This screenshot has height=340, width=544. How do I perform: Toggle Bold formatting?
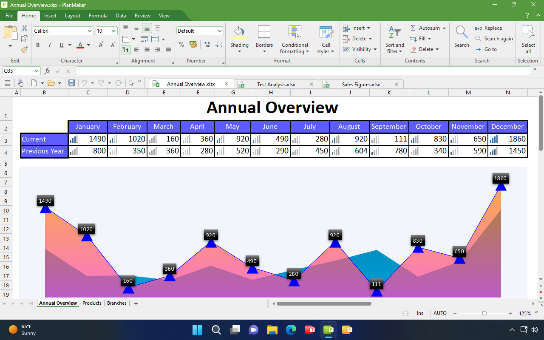[x=38, y=45]
